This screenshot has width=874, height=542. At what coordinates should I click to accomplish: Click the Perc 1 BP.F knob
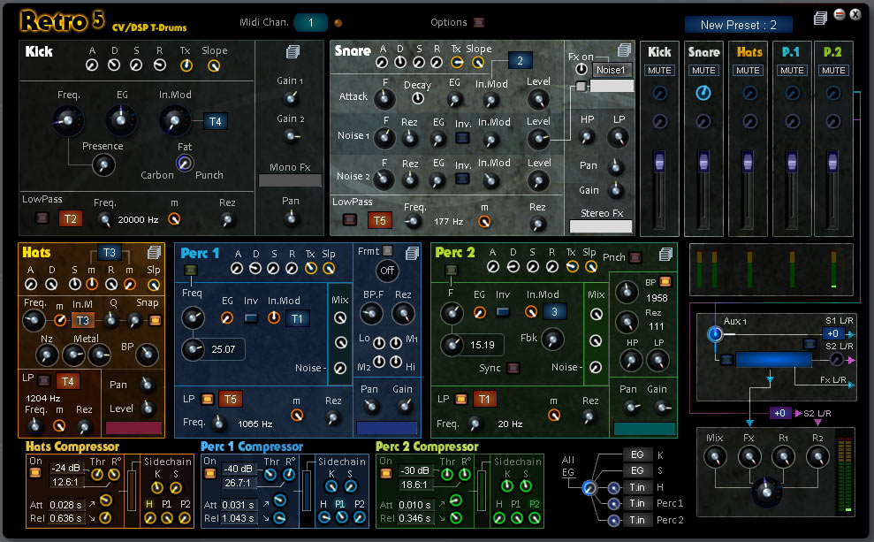[x=370, y=315]
